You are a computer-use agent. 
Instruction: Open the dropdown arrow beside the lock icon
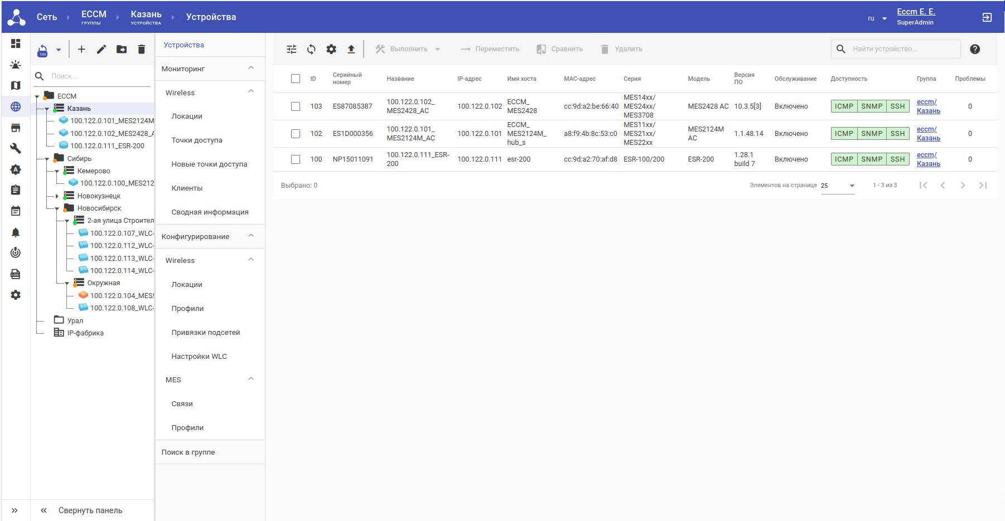point(59,50)
